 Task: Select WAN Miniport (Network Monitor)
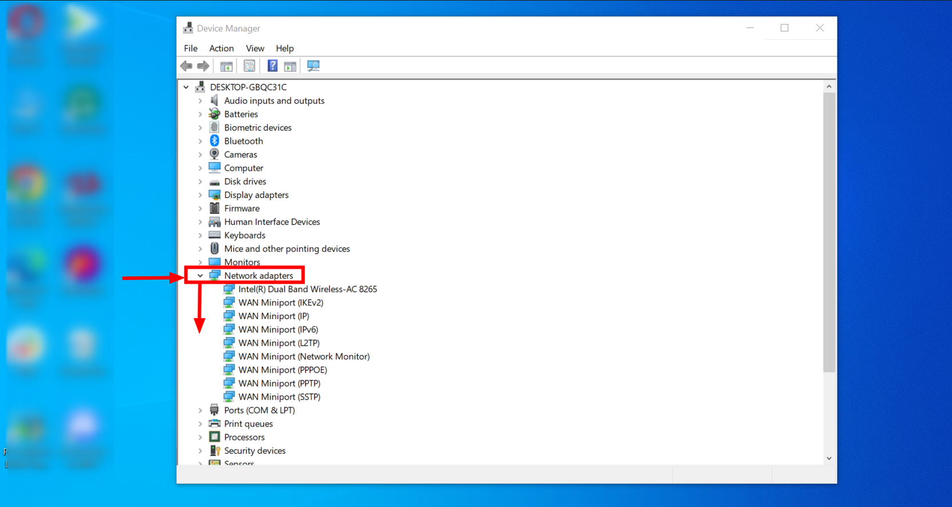(x=304, y=356)
